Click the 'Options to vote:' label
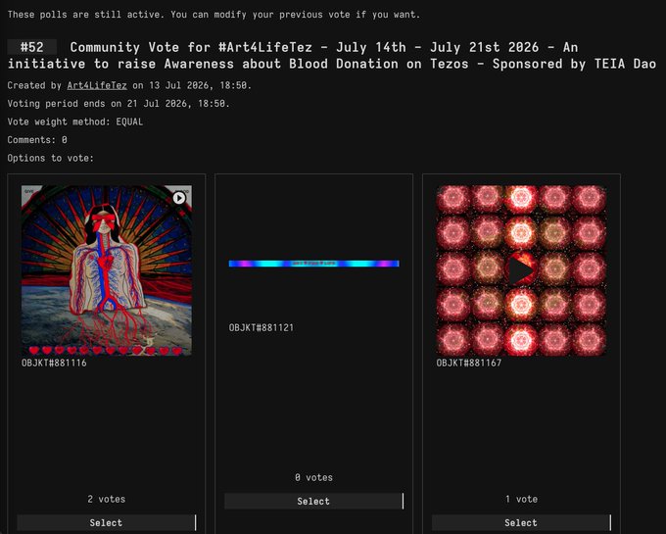The image size is (666, 534). (51, 158)
